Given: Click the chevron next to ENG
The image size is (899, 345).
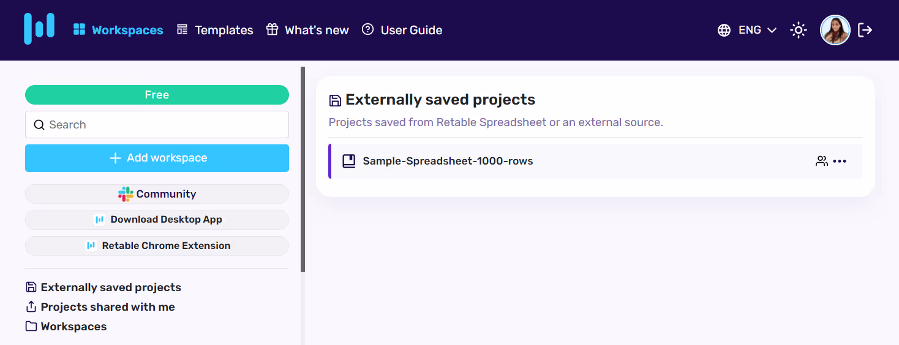Looking at the screenshot, I should pyautogui.click(x=772, y=30).
